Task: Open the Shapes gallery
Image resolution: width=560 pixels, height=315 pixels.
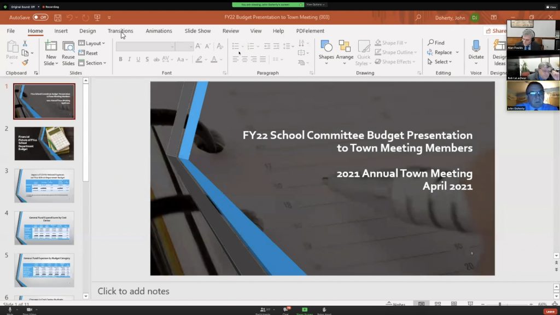Action: click(326, 53)
